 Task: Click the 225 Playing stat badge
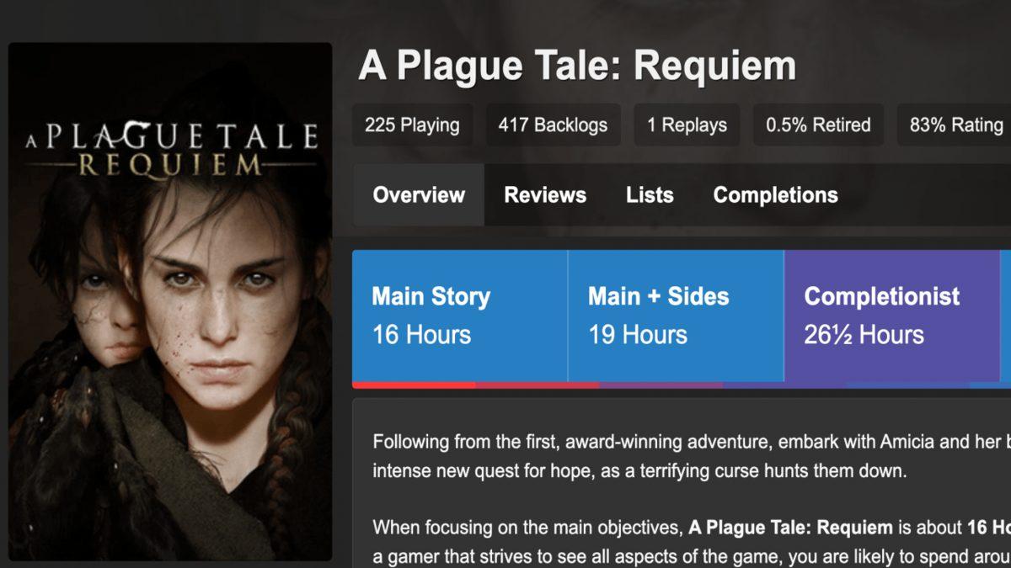coord(412,125)
